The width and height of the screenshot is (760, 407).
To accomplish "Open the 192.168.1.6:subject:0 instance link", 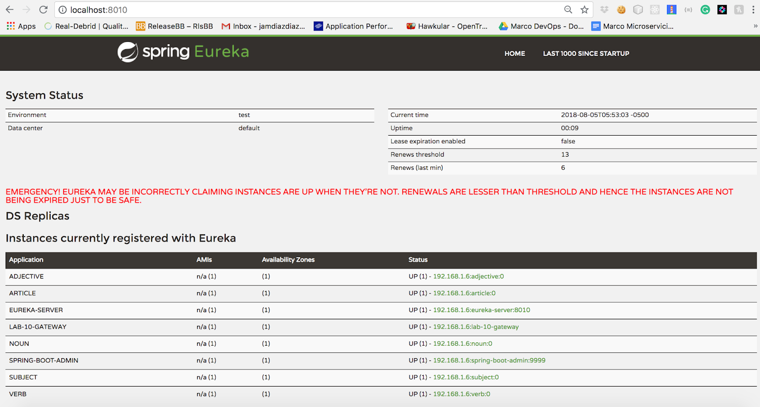I will [x=466, y=378].
